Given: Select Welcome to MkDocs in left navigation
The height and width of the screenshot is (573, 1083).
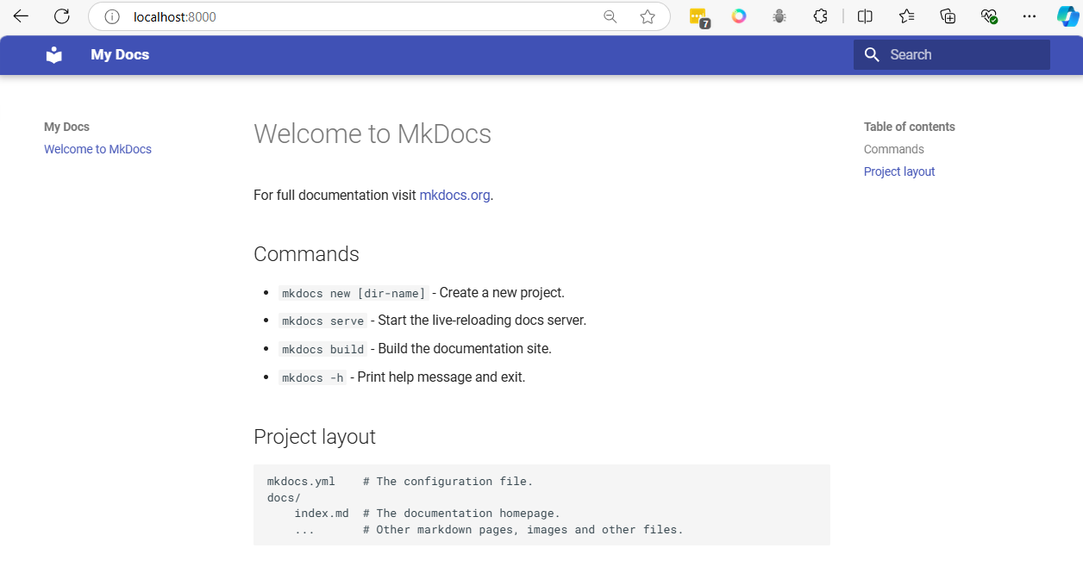Looking at the screenshot, I should [x=97, y=149].
